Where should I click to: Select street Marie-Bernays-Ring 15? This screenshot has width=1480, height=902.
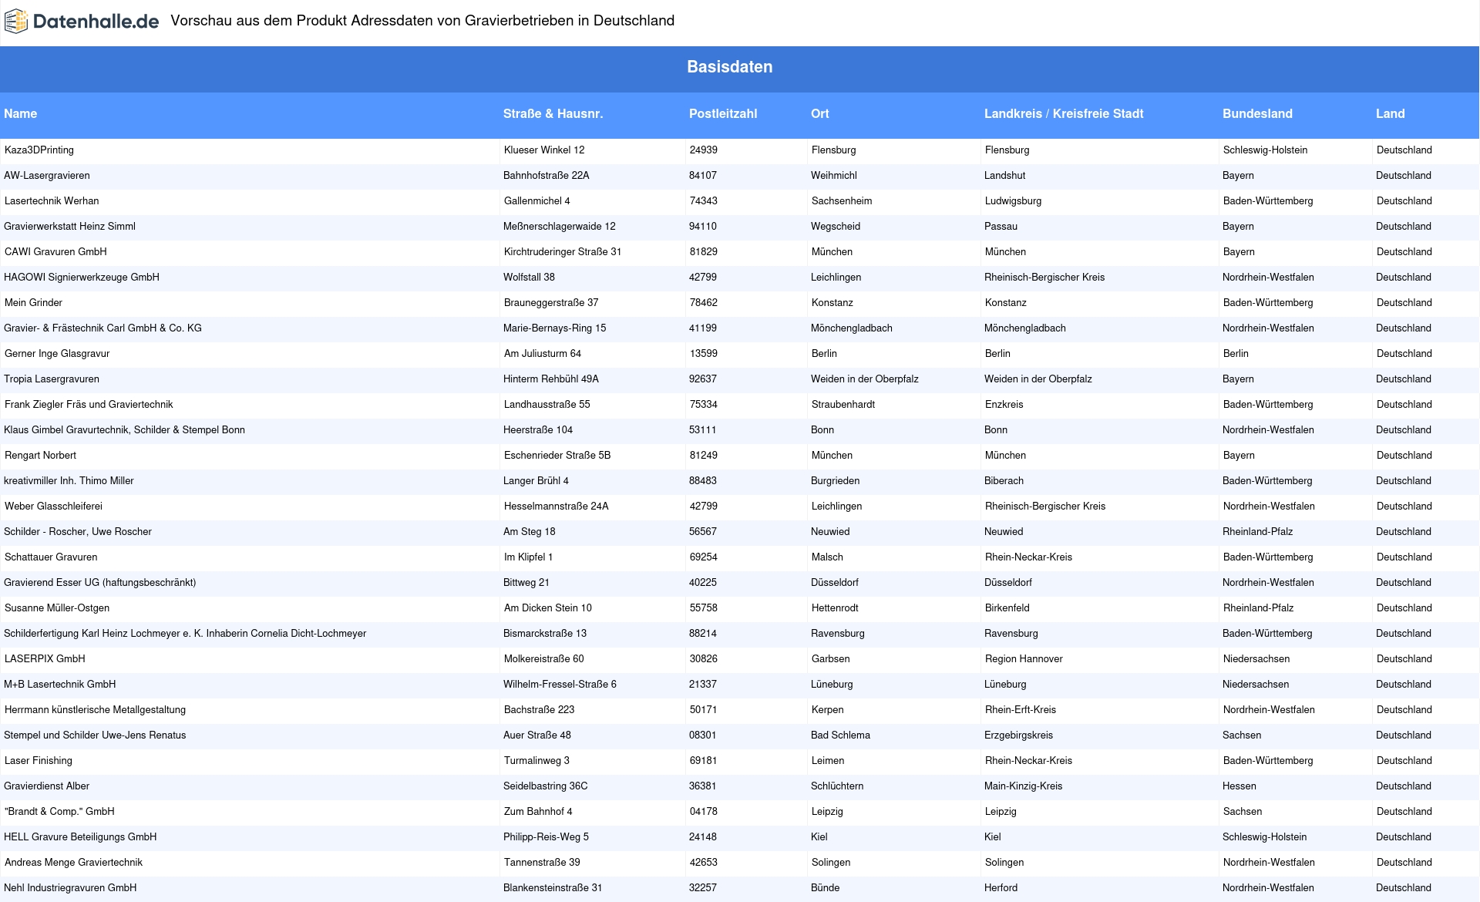[x=555, y=328]
